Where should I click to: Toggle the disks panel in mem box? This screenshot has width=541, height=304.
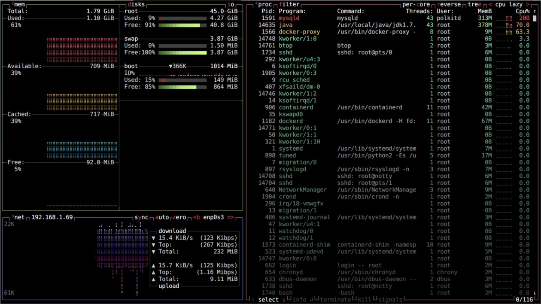point(136,4)
